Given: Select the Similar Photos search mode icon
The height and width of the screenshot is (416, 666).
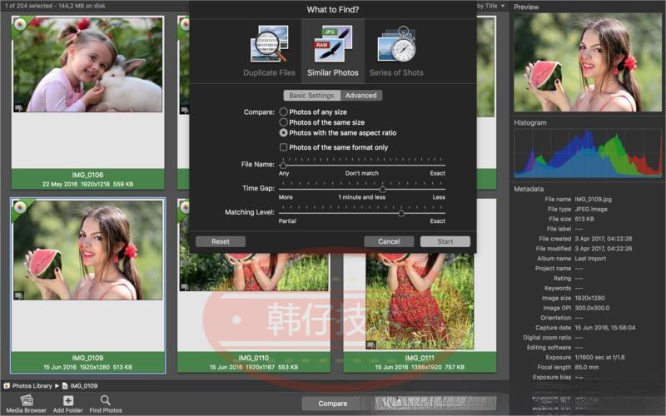Looking at the screenshot, I should 333,44.
